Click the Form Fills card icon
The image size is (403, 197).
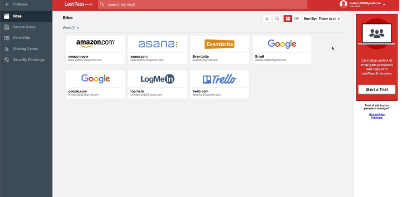[x=7, y=38]
